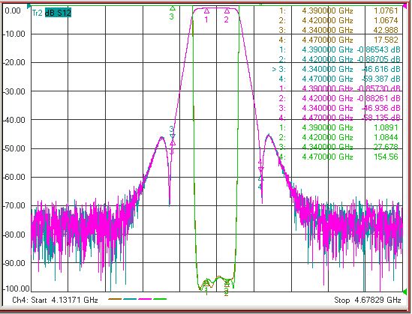Click the -20.00 y-axis scale label
Screen dimensions: 412x314
point(14,63)
